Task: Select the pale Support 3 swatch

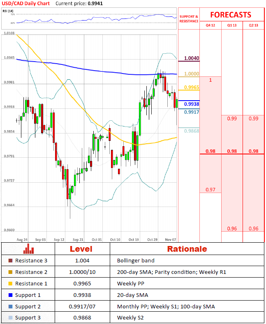Action: tap(10, 318)
